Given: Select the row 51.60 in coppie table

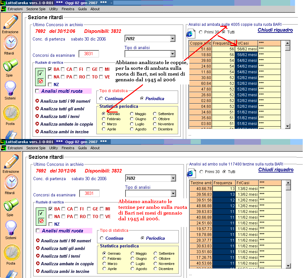Looking at the screenshot, I should pos(235,49).
